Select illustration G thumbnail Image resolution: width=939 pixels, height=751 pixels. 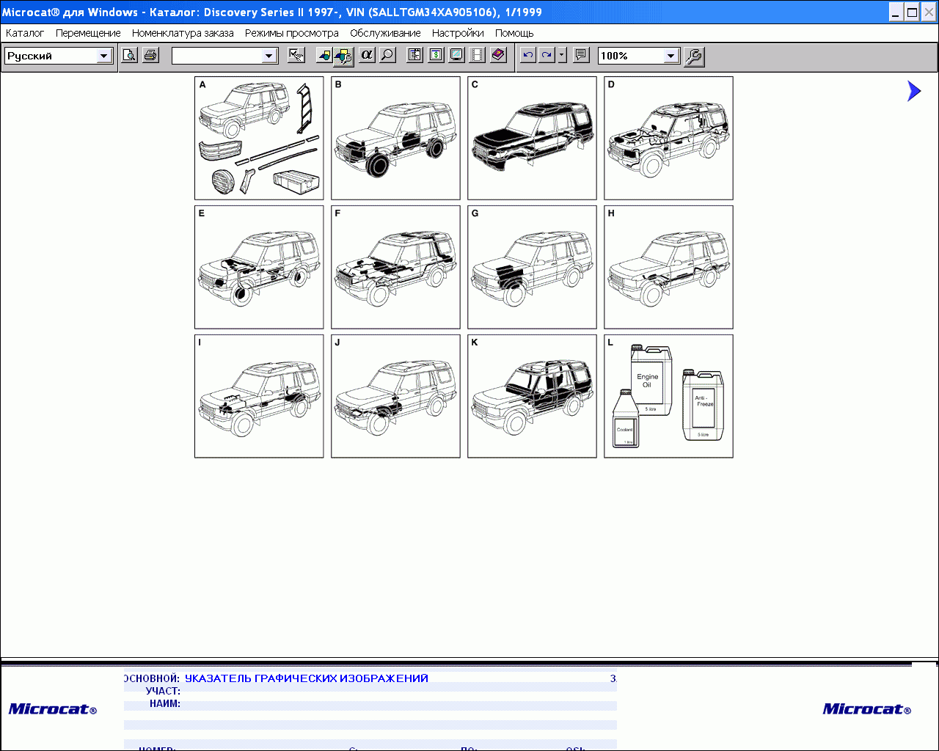(532, 267)
